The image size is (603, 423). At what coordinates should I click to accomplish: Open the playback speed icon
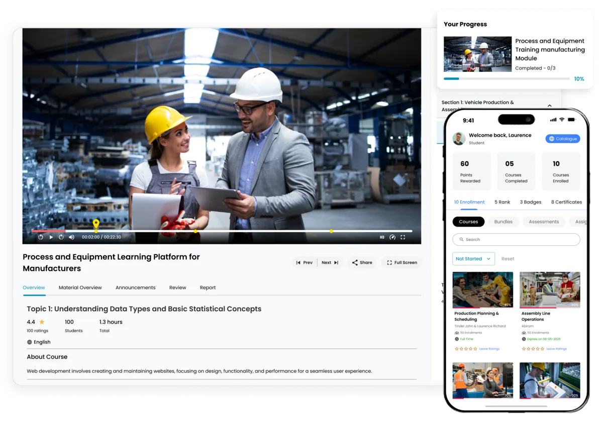392,237
